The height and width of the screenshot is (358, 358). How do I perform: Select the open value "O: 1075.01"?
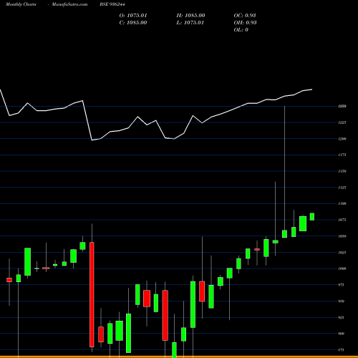click(x=133, y=16)
